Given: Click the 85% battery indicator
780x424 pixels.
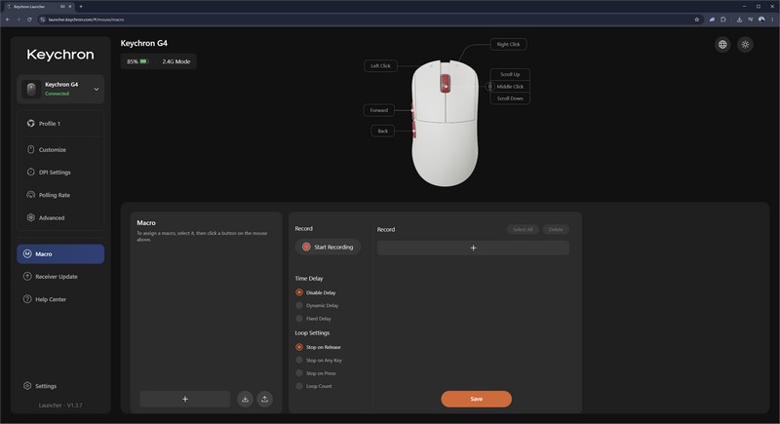Looking at the screenshot, I should pyautogui.click(x=137, y=61).
